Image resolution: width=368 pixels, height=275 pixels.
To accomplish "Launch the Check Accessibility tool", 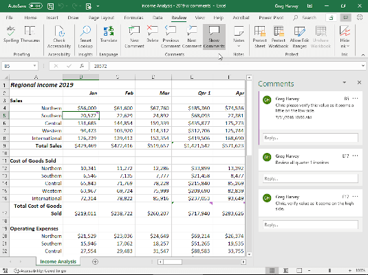I will (59, 37).
